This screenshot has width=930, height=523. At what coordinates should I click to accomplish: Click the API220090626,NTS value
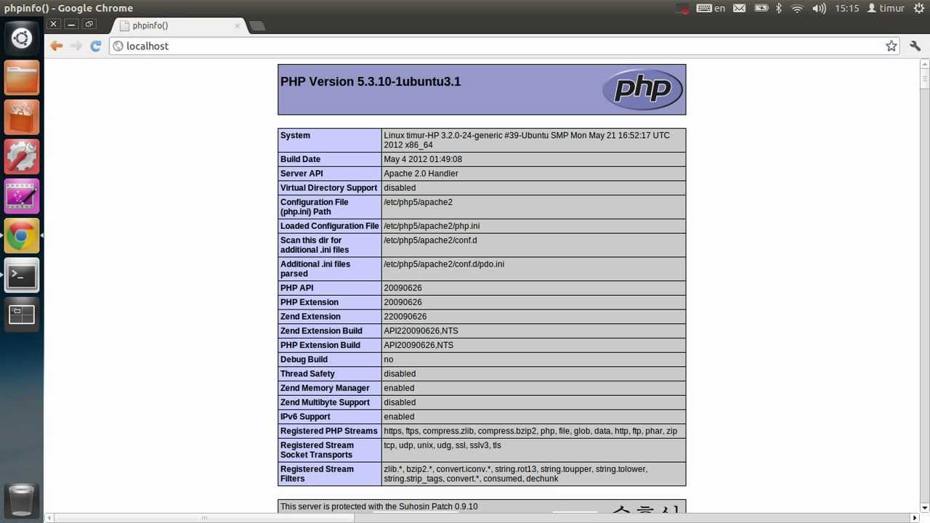point(421,331)
